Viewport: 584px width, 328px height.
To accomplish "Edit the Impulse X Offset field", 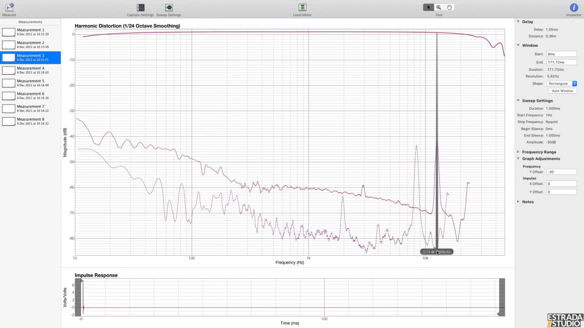I will [x=562, y=184].
